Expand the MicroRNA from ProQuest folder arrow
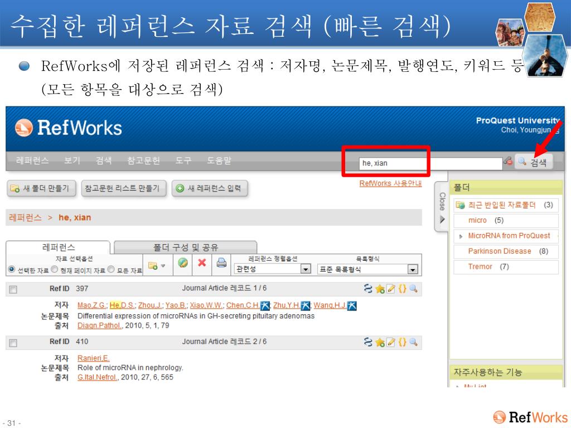 tap(461, 236)
